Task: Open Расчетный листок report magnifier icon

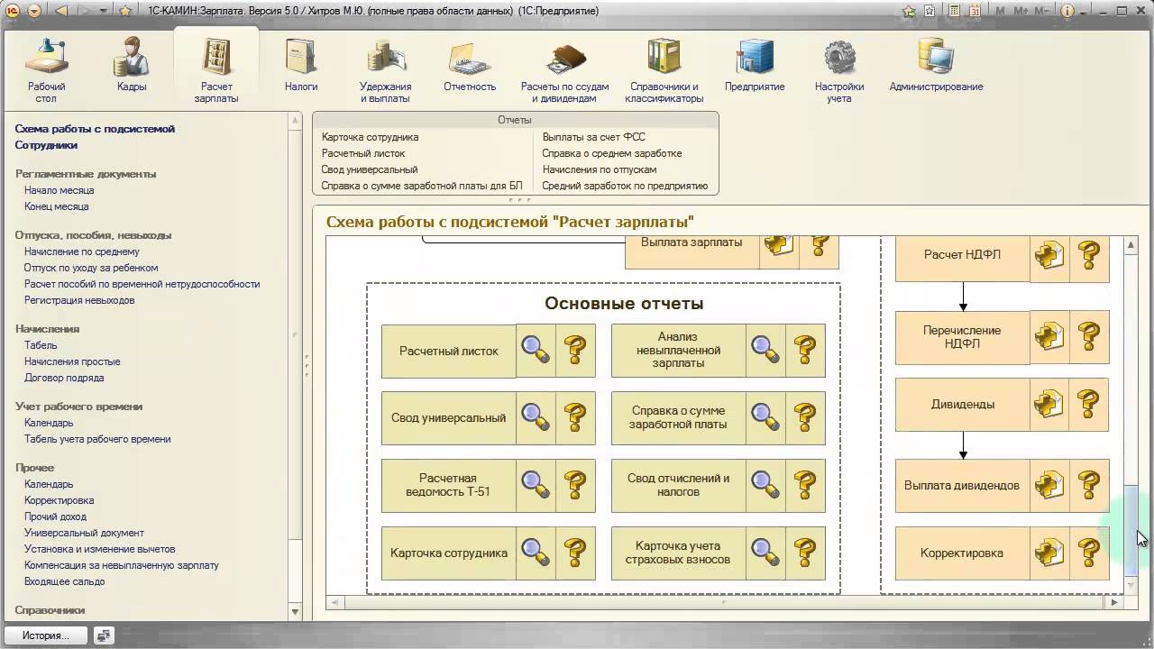Action: click(536, 351)
